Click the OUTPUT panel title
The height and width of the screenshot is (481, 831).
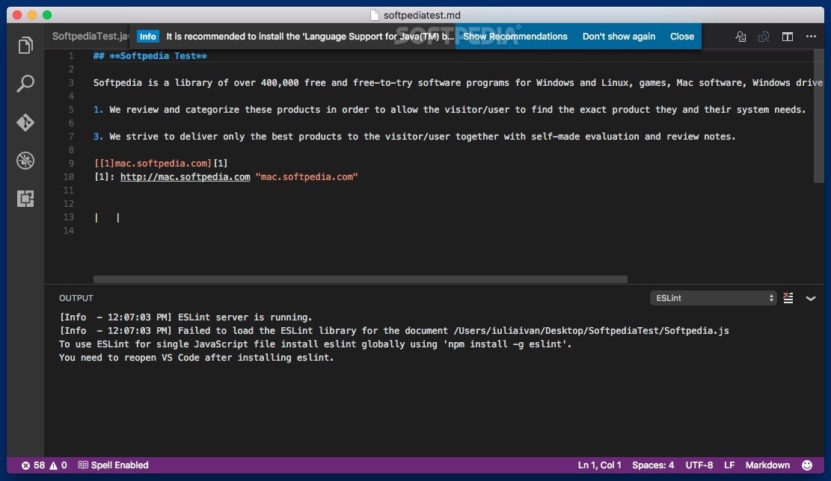[76, 298]
